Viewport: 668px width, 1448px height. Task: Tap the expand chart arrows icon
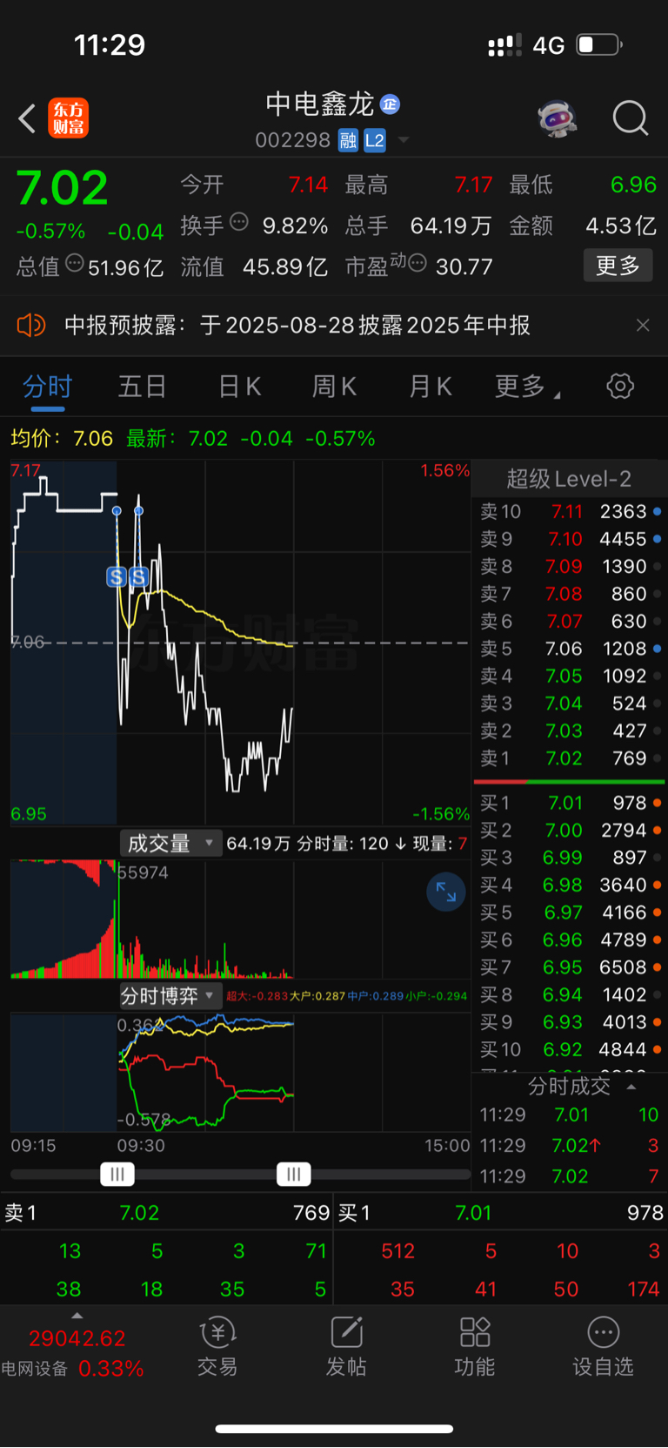[x=445, y=892]
